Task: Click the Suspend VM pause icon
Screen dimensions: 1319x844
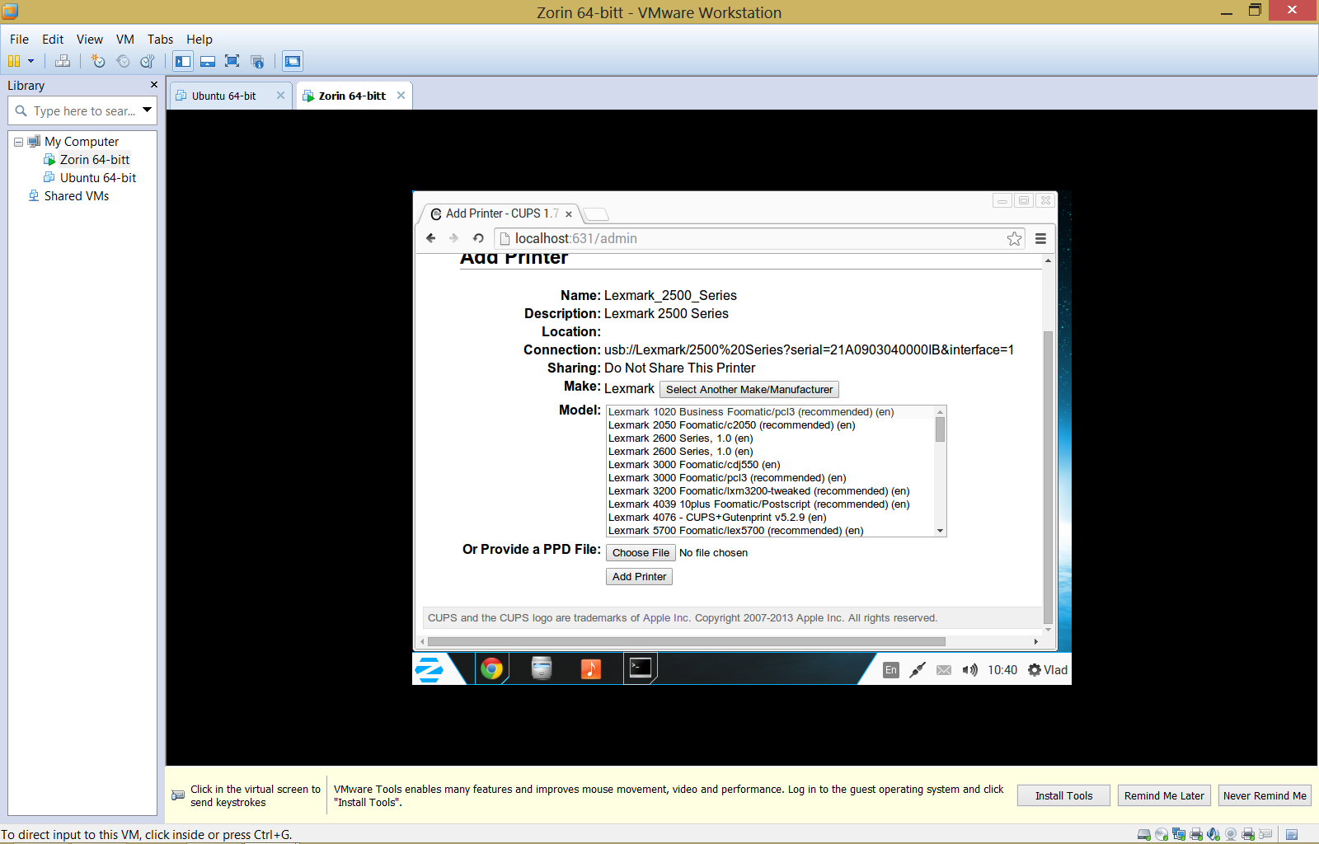Action: [13, 61]
